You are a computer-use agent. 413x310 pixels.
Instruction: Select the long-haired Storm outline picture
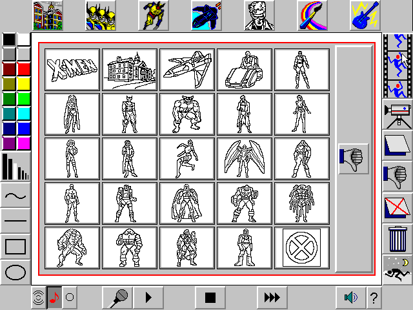tap(72, 114)
